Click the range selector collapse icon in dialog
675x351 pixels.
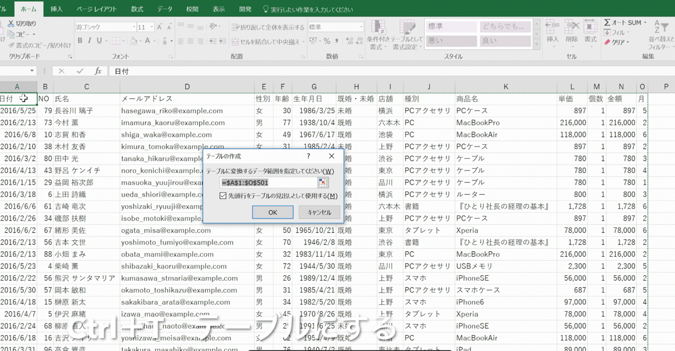323,183
